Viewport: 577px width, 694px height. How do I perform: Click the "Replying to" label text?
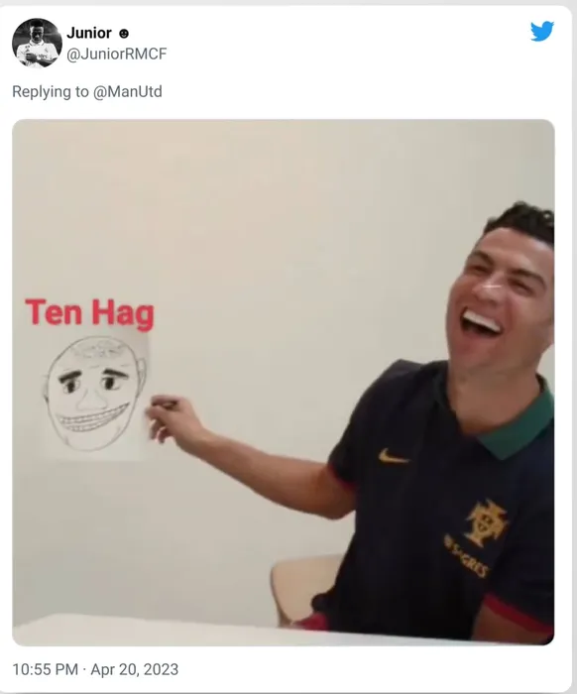point(51,91)
